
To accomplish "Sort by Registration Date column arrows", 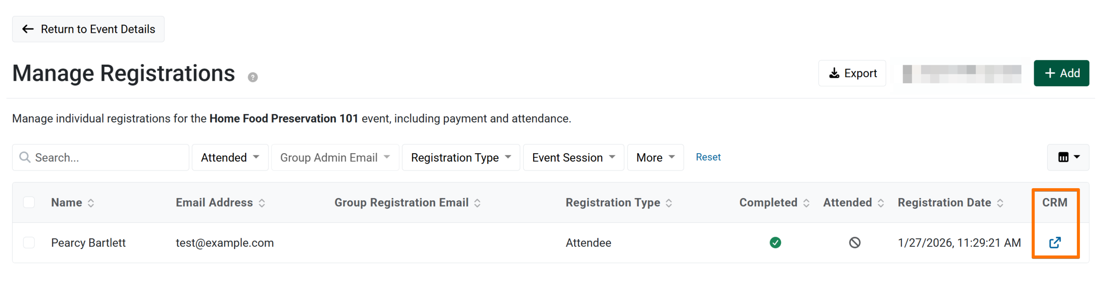I will tap(1000, 203).
